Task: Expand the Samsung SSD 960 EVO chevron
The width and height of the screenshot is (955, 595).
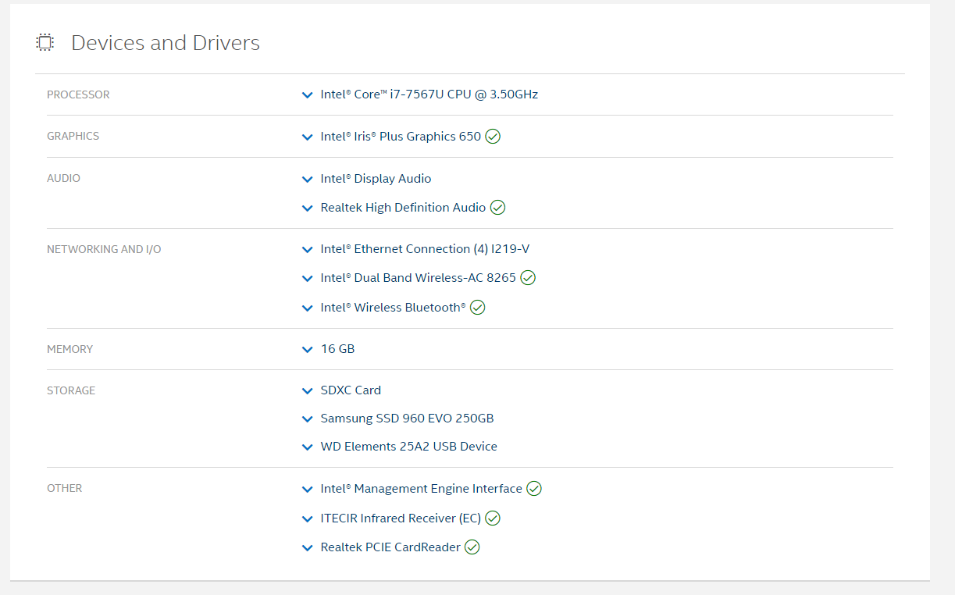Action: [x=307, y=419]
